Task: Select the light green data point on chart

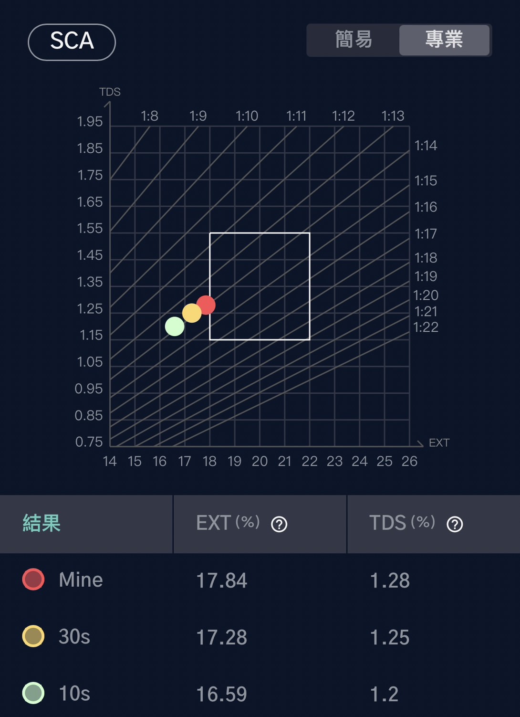Action: pos(174,327)
